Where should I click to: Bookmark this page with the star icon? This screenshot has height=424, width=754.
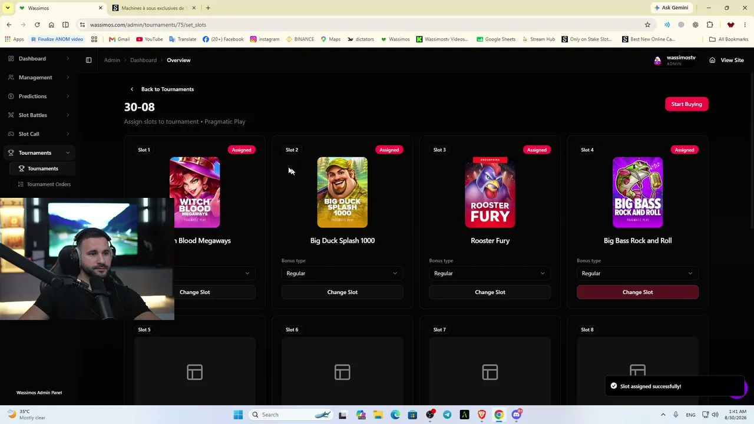pyautogui.click(x=647, y=25)
